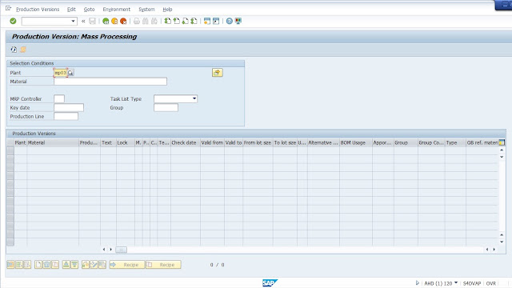Open the Plant search help icon
The height and width of the screenshot is (288, 512).
70,73
